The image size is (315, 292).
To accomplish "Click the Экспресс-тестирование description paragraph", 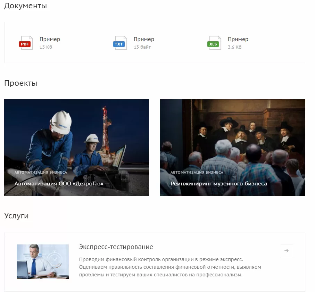I will (x=170, y=267).
